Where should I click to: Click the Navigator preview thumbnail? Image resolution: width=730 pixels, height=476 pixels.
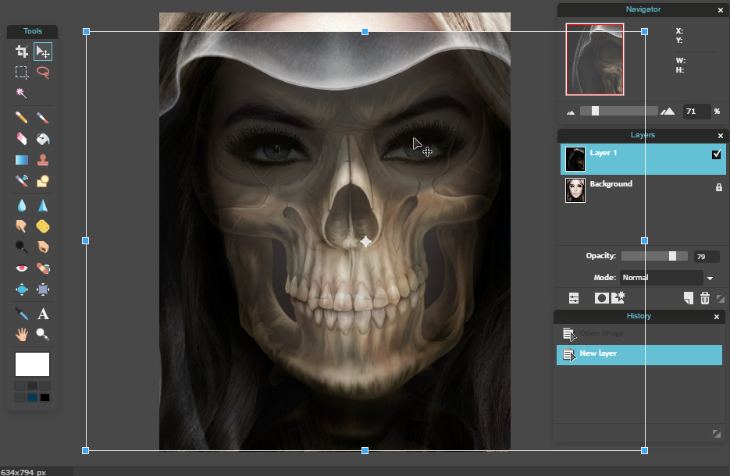point(594,59)
